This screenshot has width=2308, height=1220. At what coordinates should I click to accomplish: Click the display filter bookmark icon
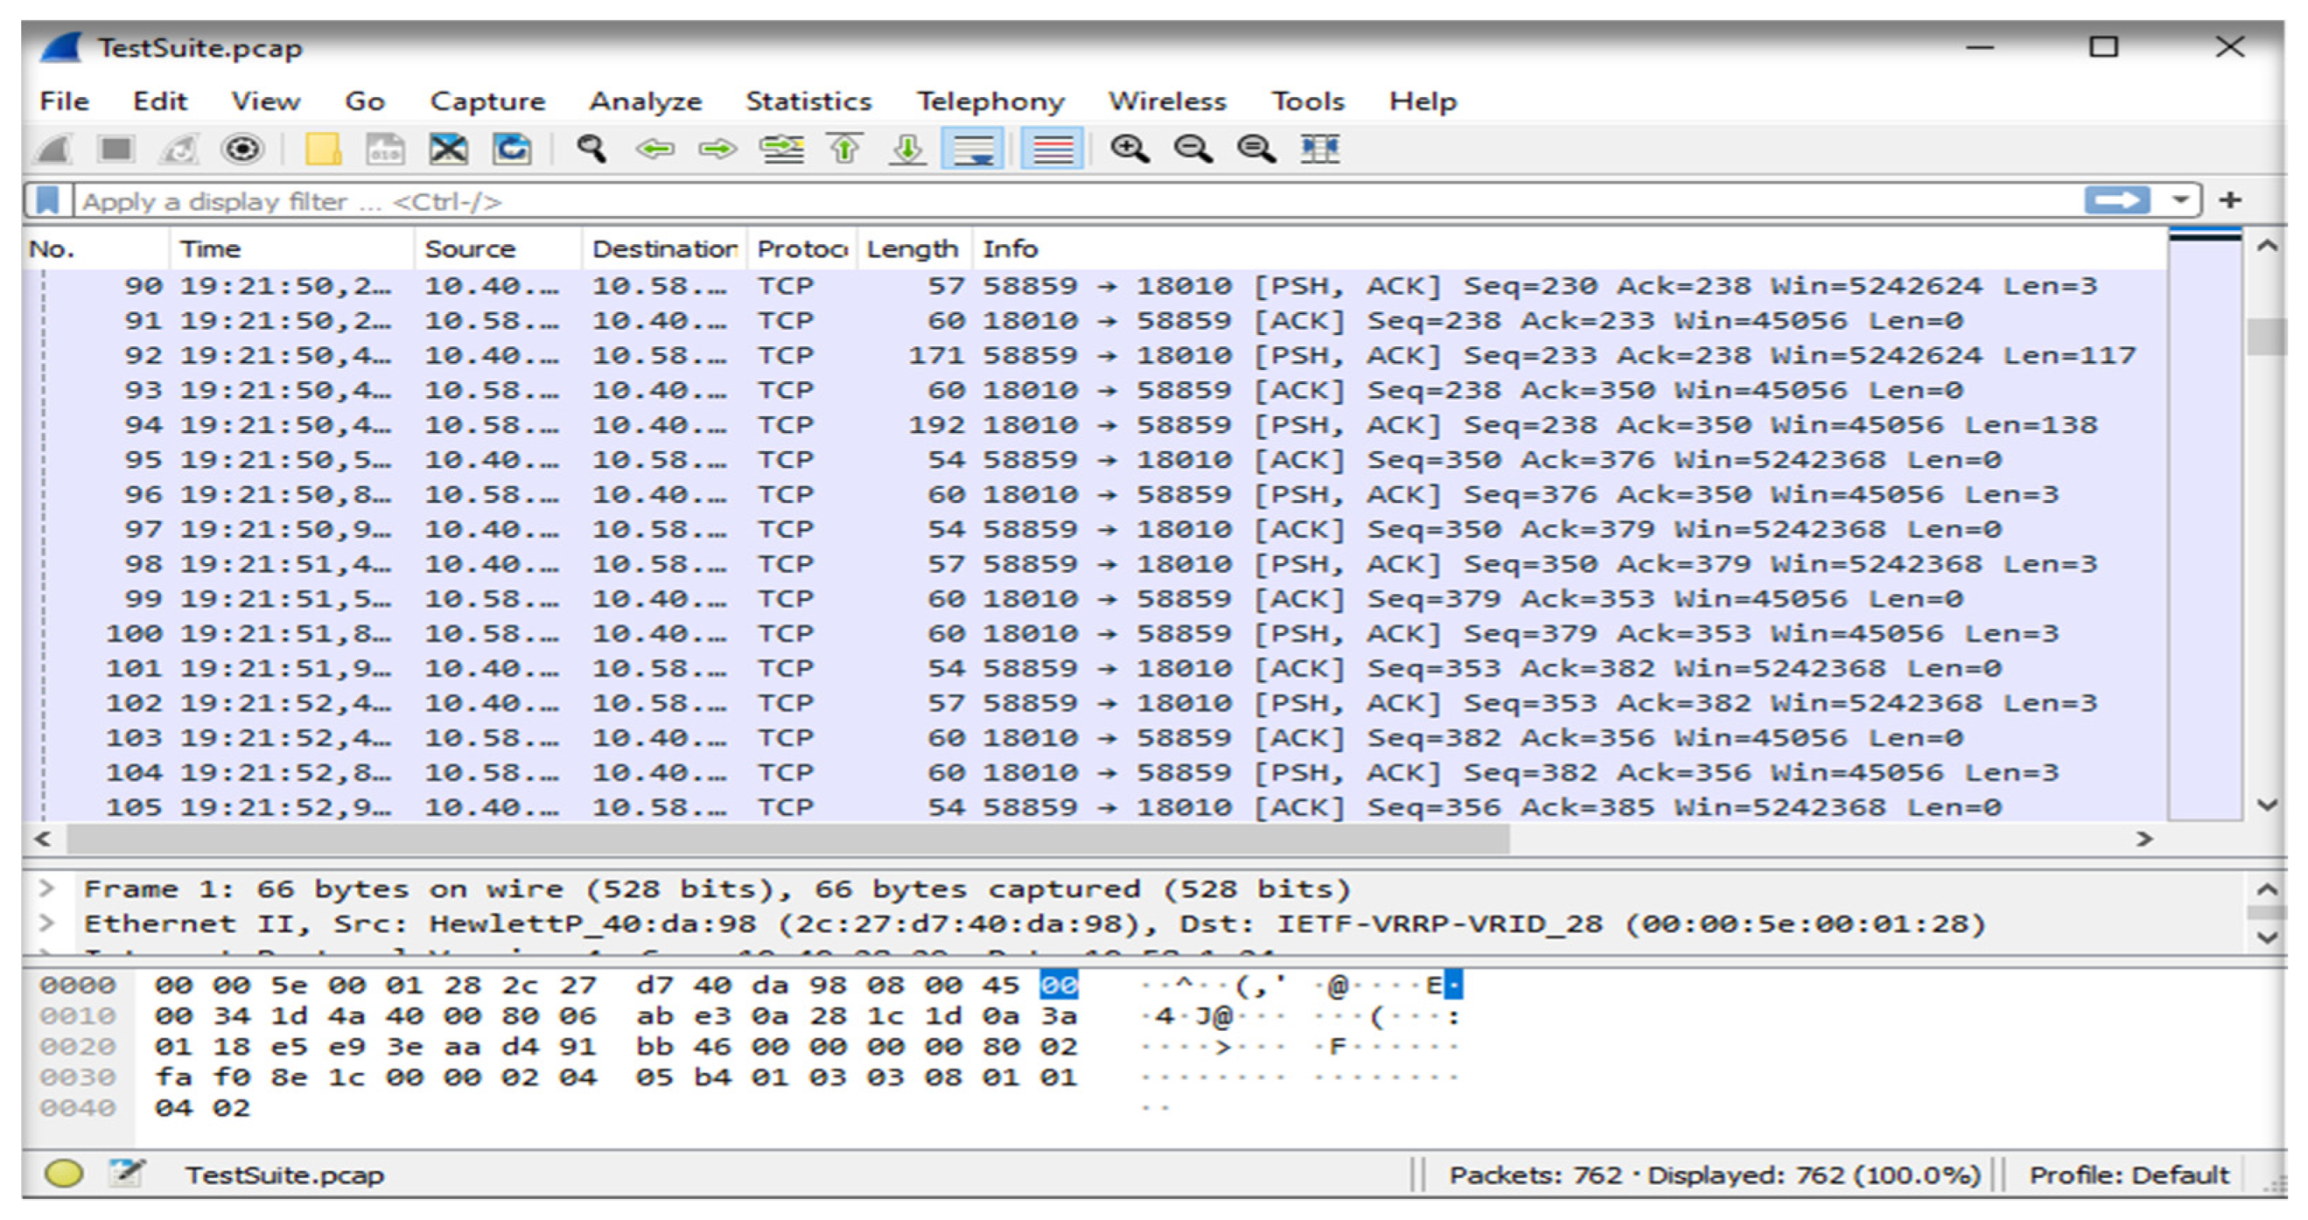tap(47, 200)
